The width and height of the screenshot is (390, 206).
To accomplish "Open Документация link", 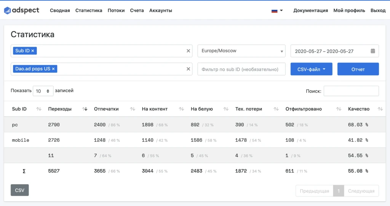I will (x=311, y=10).
